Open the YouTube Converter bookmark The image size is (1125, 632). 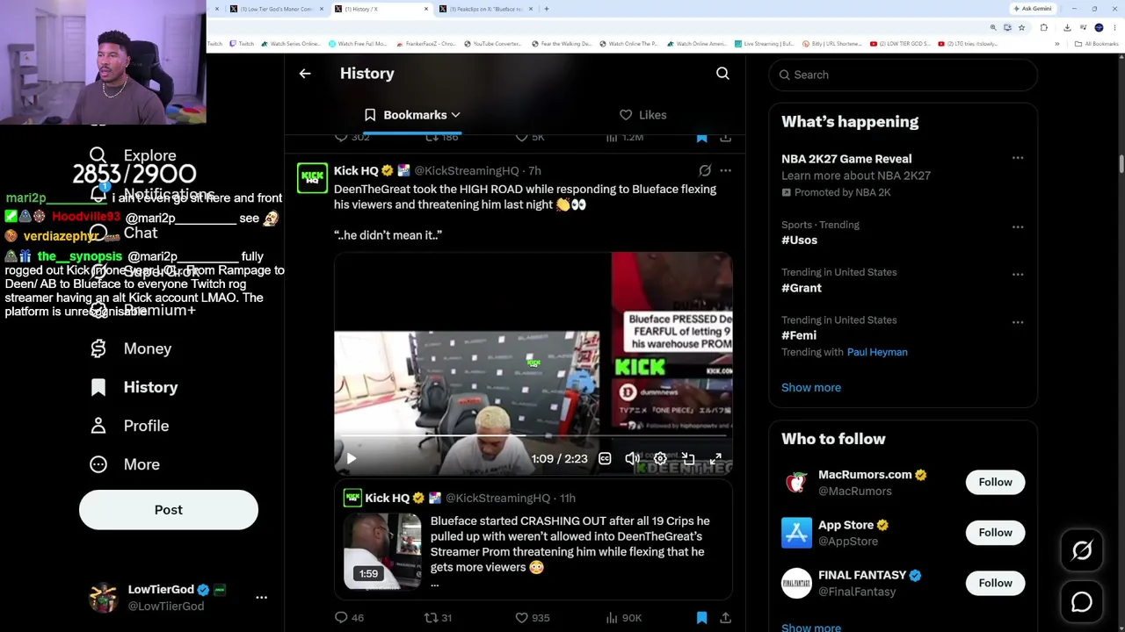(493, 44)
